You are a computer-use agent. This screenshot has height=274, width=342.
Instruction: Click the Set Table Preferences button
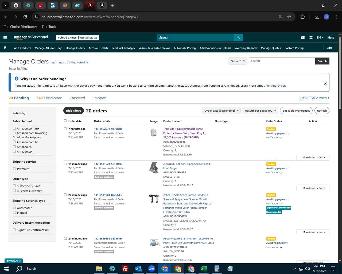point(296,111)
